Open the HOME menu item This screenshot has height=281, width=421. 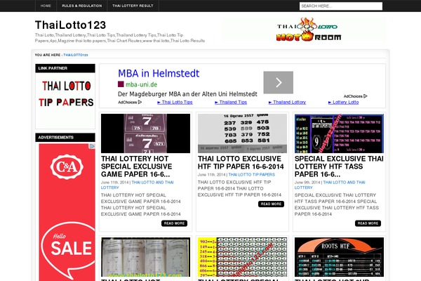click(46, 6)
